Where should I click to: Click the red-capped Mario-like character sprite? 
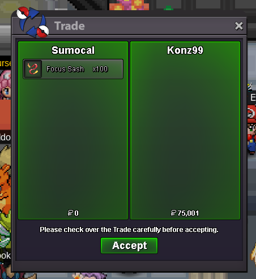pos(251,130)
